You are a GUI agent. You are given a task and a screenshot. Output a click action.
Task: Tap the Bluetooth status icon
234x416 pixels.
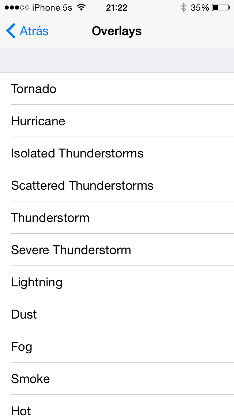pos(183,7)
